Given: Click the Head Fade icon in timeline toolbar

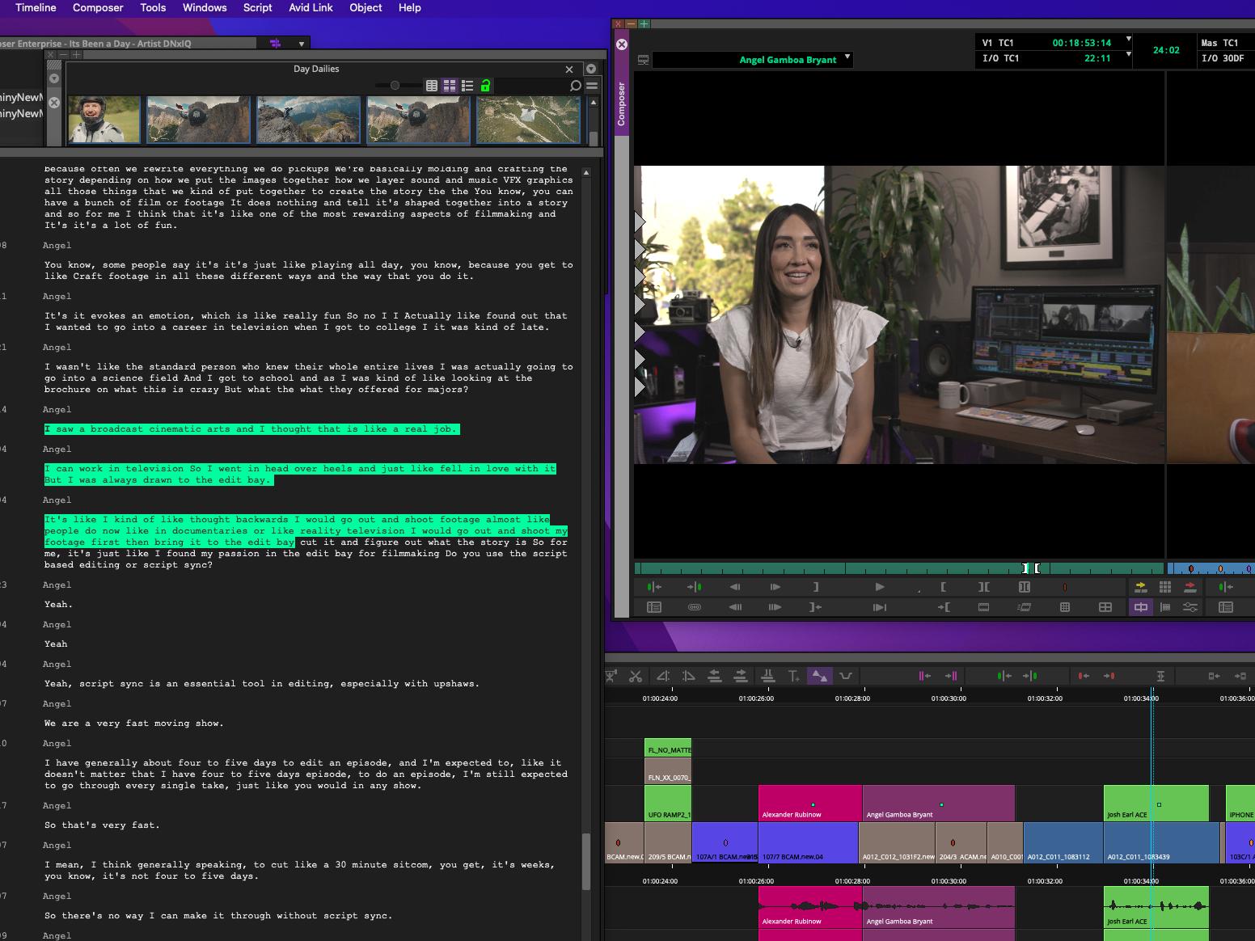Looking at the screenshot, I should (663, 676).
